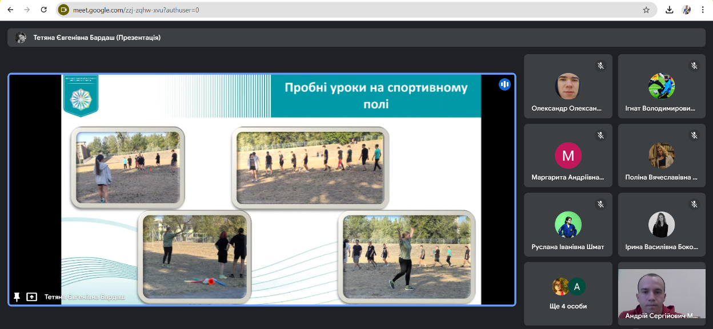This screenshot has width=713, height=329.
Task: Click the name label 'Маргарита Андріївна...'
Action: pos(568,177)
